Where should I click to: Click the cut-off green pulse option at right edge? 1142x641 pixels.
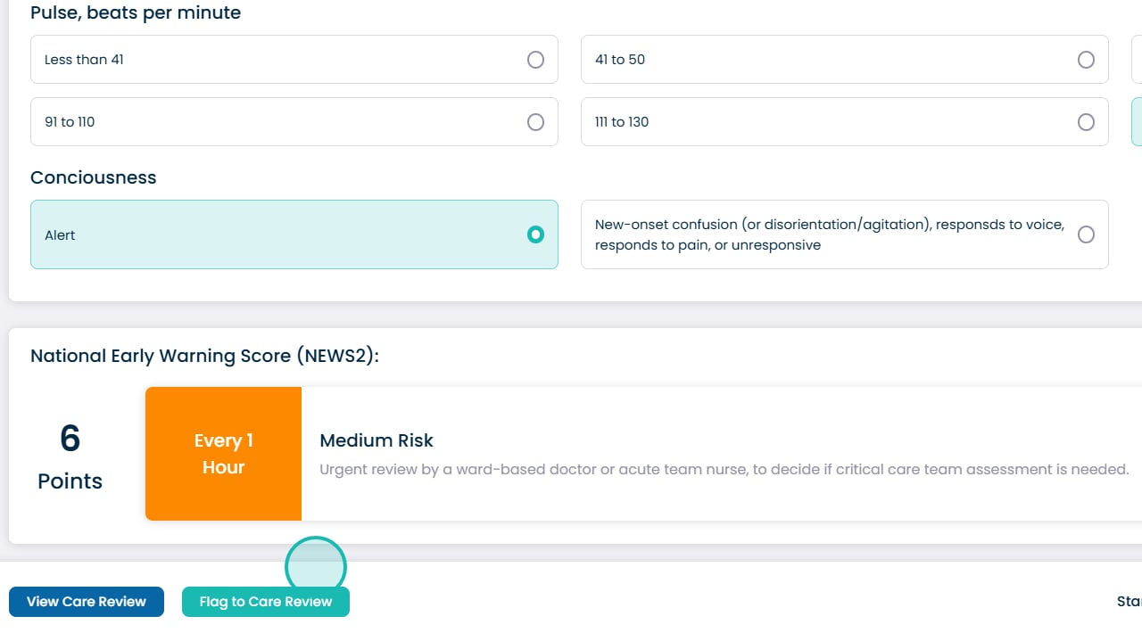(x=1137, y=122)
